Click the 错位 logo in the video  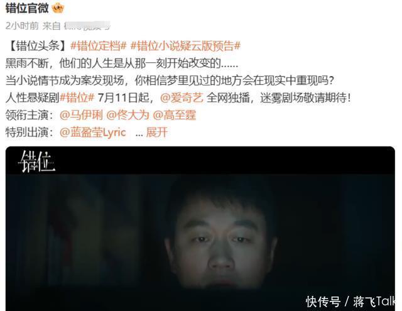[x=37, y=161]
